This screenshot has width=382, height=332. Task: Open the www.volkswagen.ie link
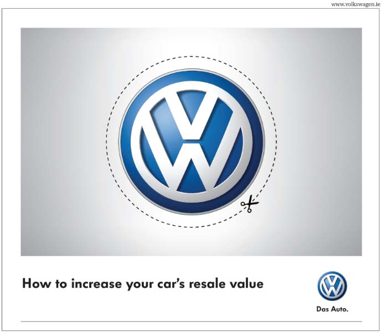(355, 4)
